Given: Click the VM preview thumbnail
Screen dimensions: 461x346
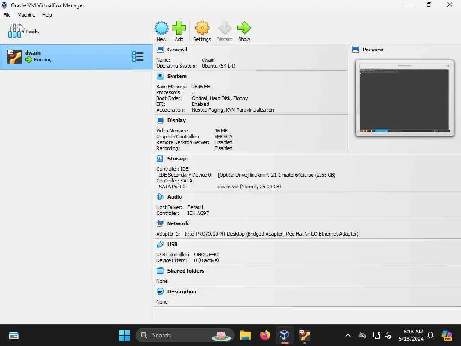Looking at the screenshot, I should (405, 98).
